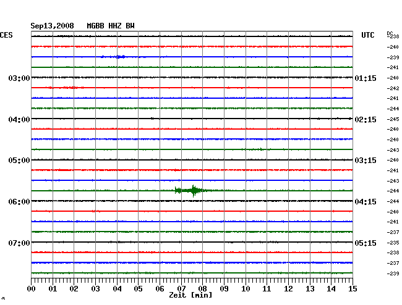Viewport: 402px width, 305px height.
Task: Click the DC offset value -245
Action: [x=393, y=119]
